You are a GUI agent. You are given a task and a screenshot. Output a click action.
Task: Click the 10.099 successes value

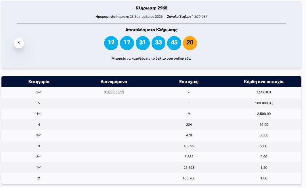coord(189,146)
